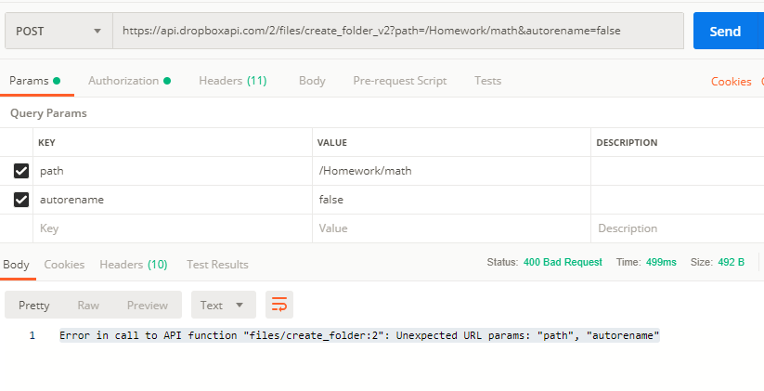Open the response Headers (10) tab
This screenshot has height=391, width=764.
tap(133, 265)
